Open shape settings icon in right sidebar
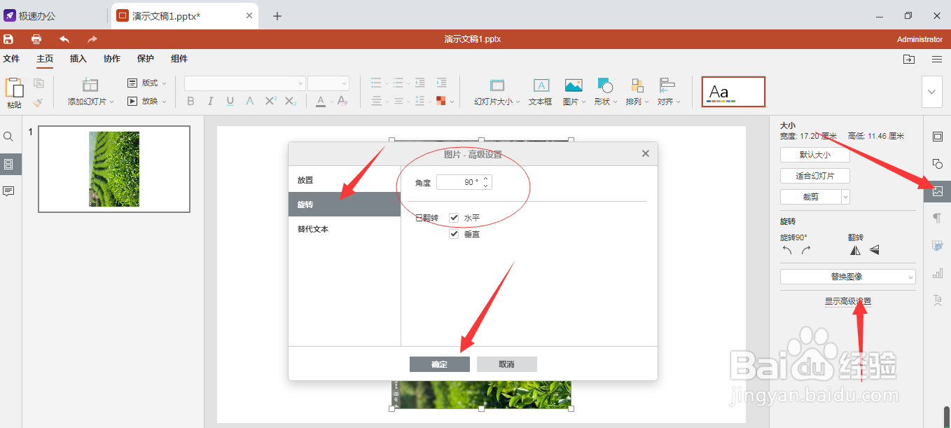The image size is (951, 428). point(938,164)
